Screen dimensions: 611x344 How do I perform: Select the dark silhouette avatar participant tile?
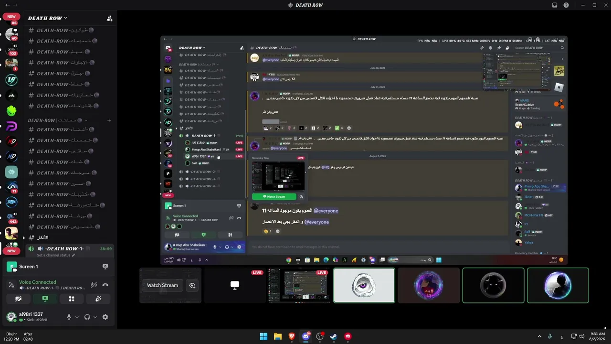point(493,286)
